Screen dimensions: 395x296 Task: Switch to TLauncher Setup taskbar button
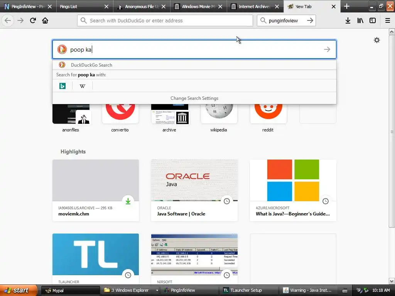(x=250, y=291)
